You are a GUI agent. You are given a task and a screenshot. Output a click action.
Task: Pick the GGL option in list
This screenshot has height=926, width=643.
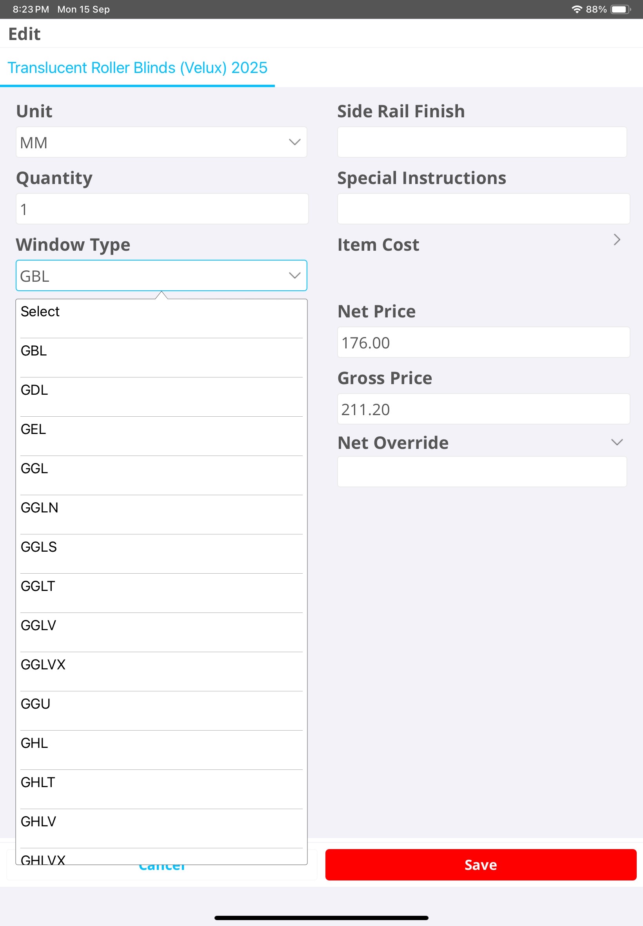[161, 468]
